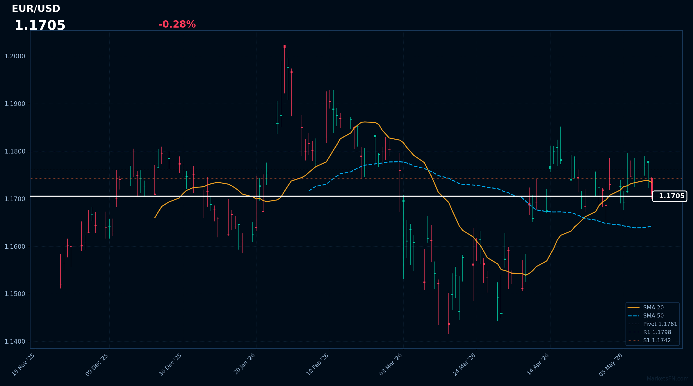Select the 24 Mar '26 date label
This screenshot has width=693, height=386.
coord(464,365)
